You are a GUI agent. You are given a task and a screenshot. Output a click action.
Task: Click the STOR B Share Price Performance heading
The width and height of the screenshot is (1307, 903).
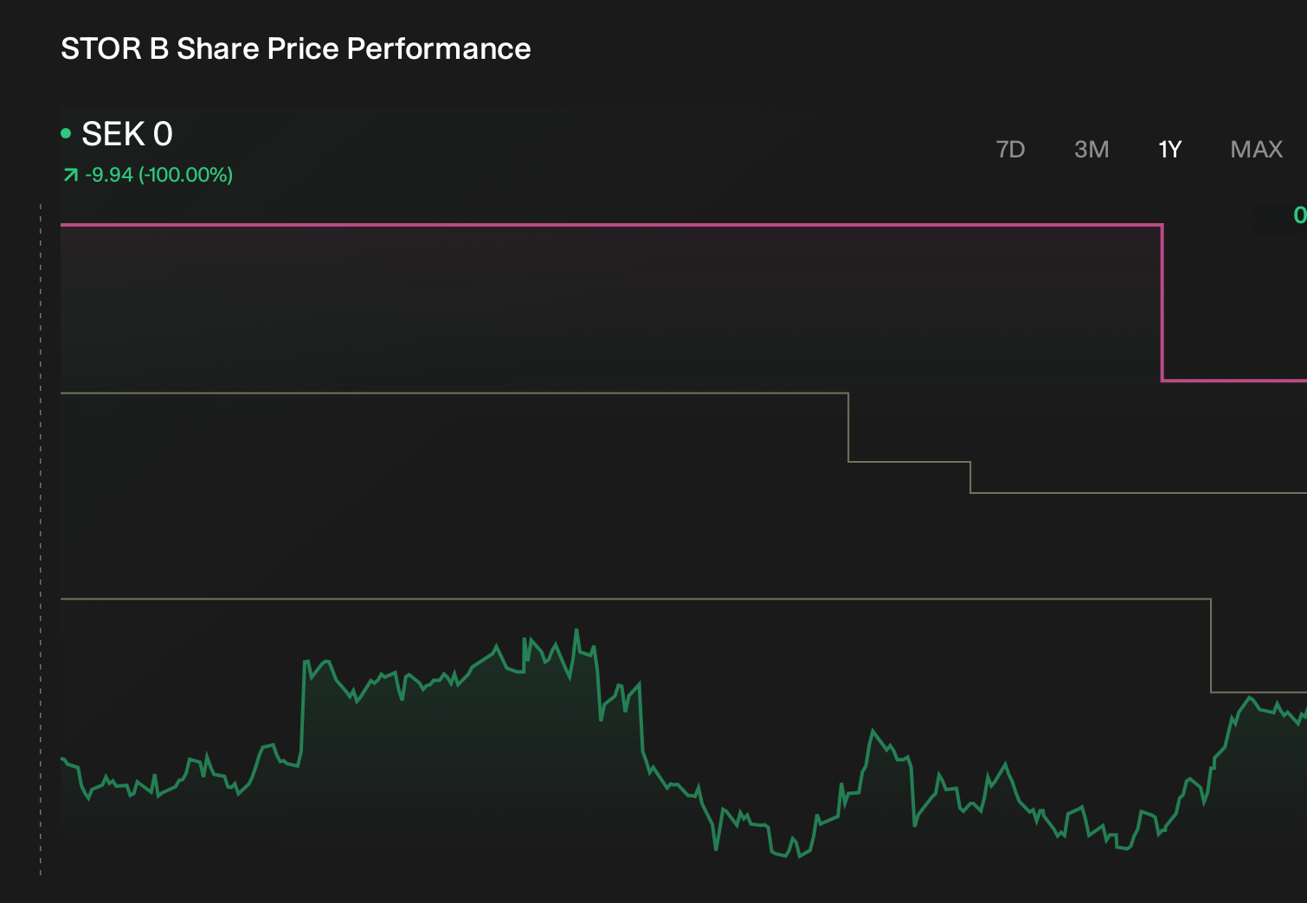[x=296, y=48]
